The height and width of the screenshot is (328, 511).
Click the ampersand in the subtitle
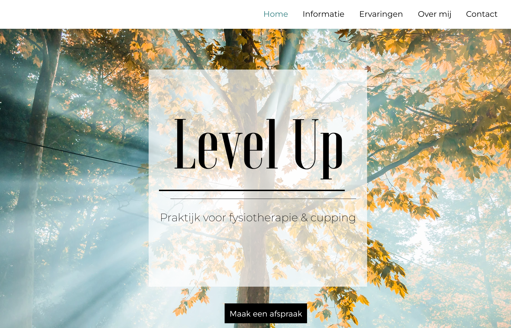pos(304,218)
